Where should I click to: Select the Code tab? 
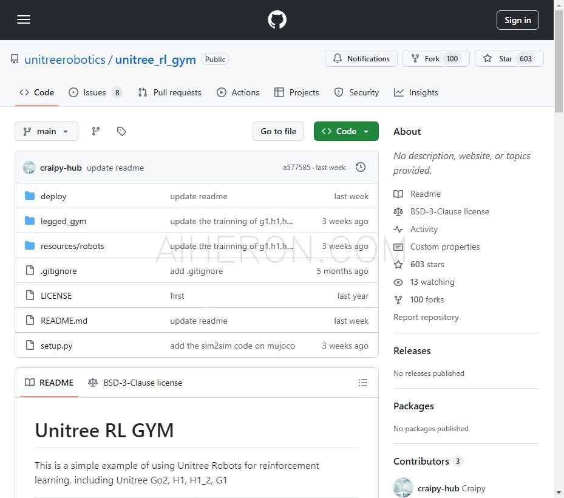tap(36, 92)
